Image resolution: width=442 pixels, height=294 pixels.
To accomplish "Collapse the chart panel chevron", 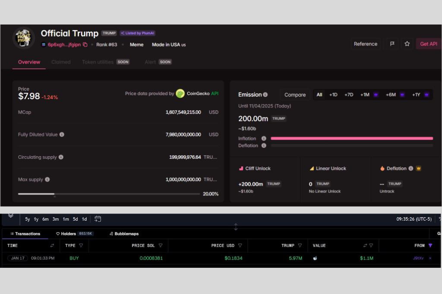I will click(11, 216).
